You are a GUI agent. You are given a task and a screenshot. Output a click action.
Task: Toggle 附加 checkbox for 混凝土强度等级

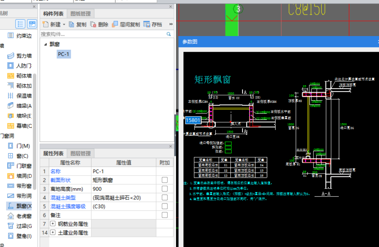pyautogui.click(x=165, y=206)
